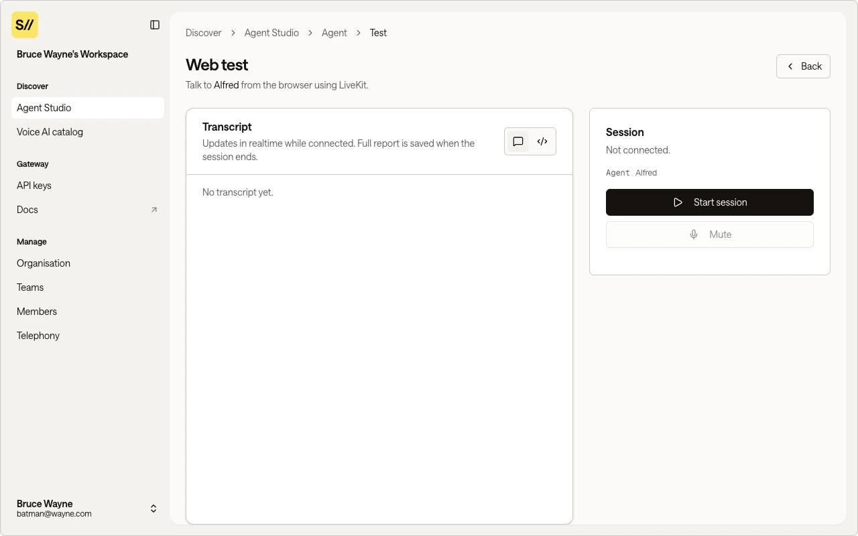Collapse the sidebar with the panel icon
Image resolution: width=858 pixels, height=536 pixels.
pos(155,25)
